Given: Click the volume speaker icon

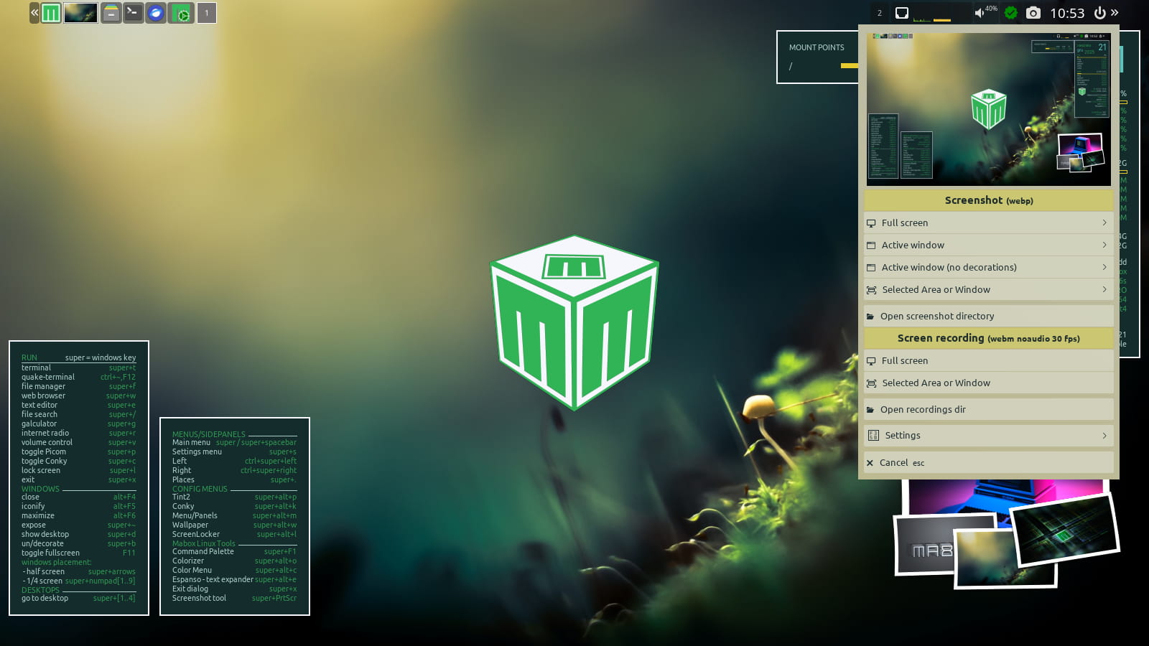Looking at the screenshot, I should (x=979, y=13).
